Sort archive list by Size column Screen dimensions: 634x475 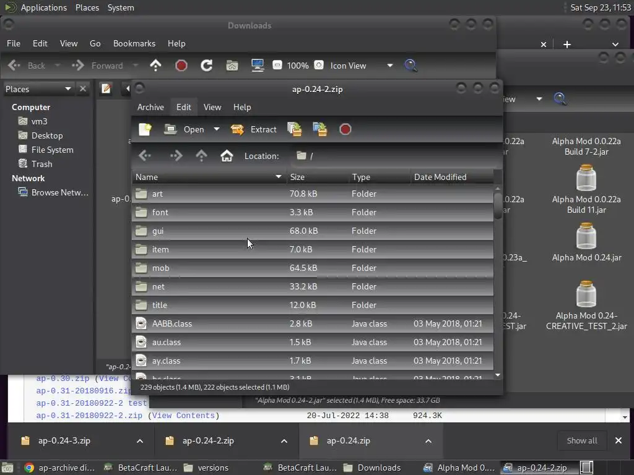[318, 177]
